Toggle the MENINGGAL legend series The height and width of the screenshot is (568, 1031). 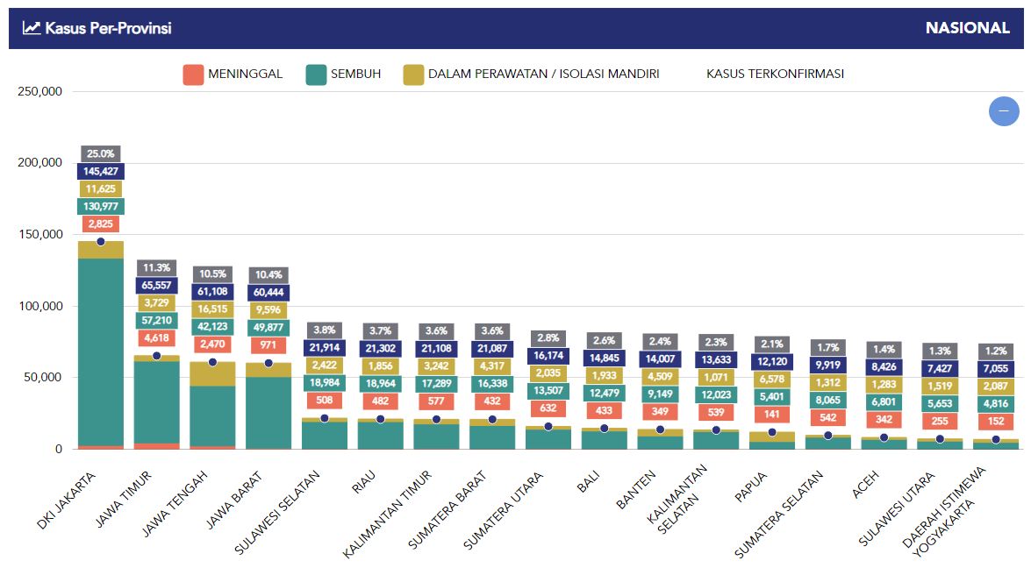(245, 75)
